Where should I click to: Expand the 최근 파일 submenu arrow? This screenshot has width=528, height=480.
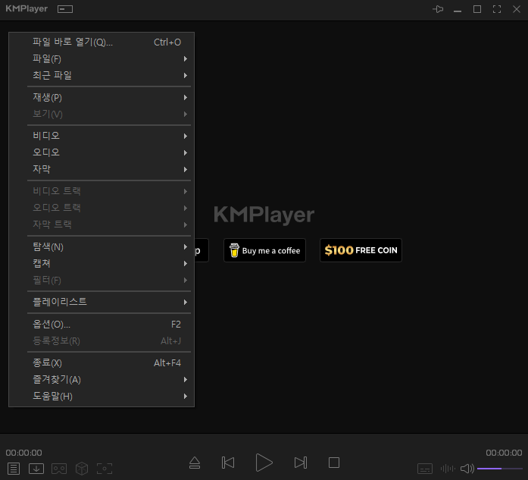tap(185, 76)
